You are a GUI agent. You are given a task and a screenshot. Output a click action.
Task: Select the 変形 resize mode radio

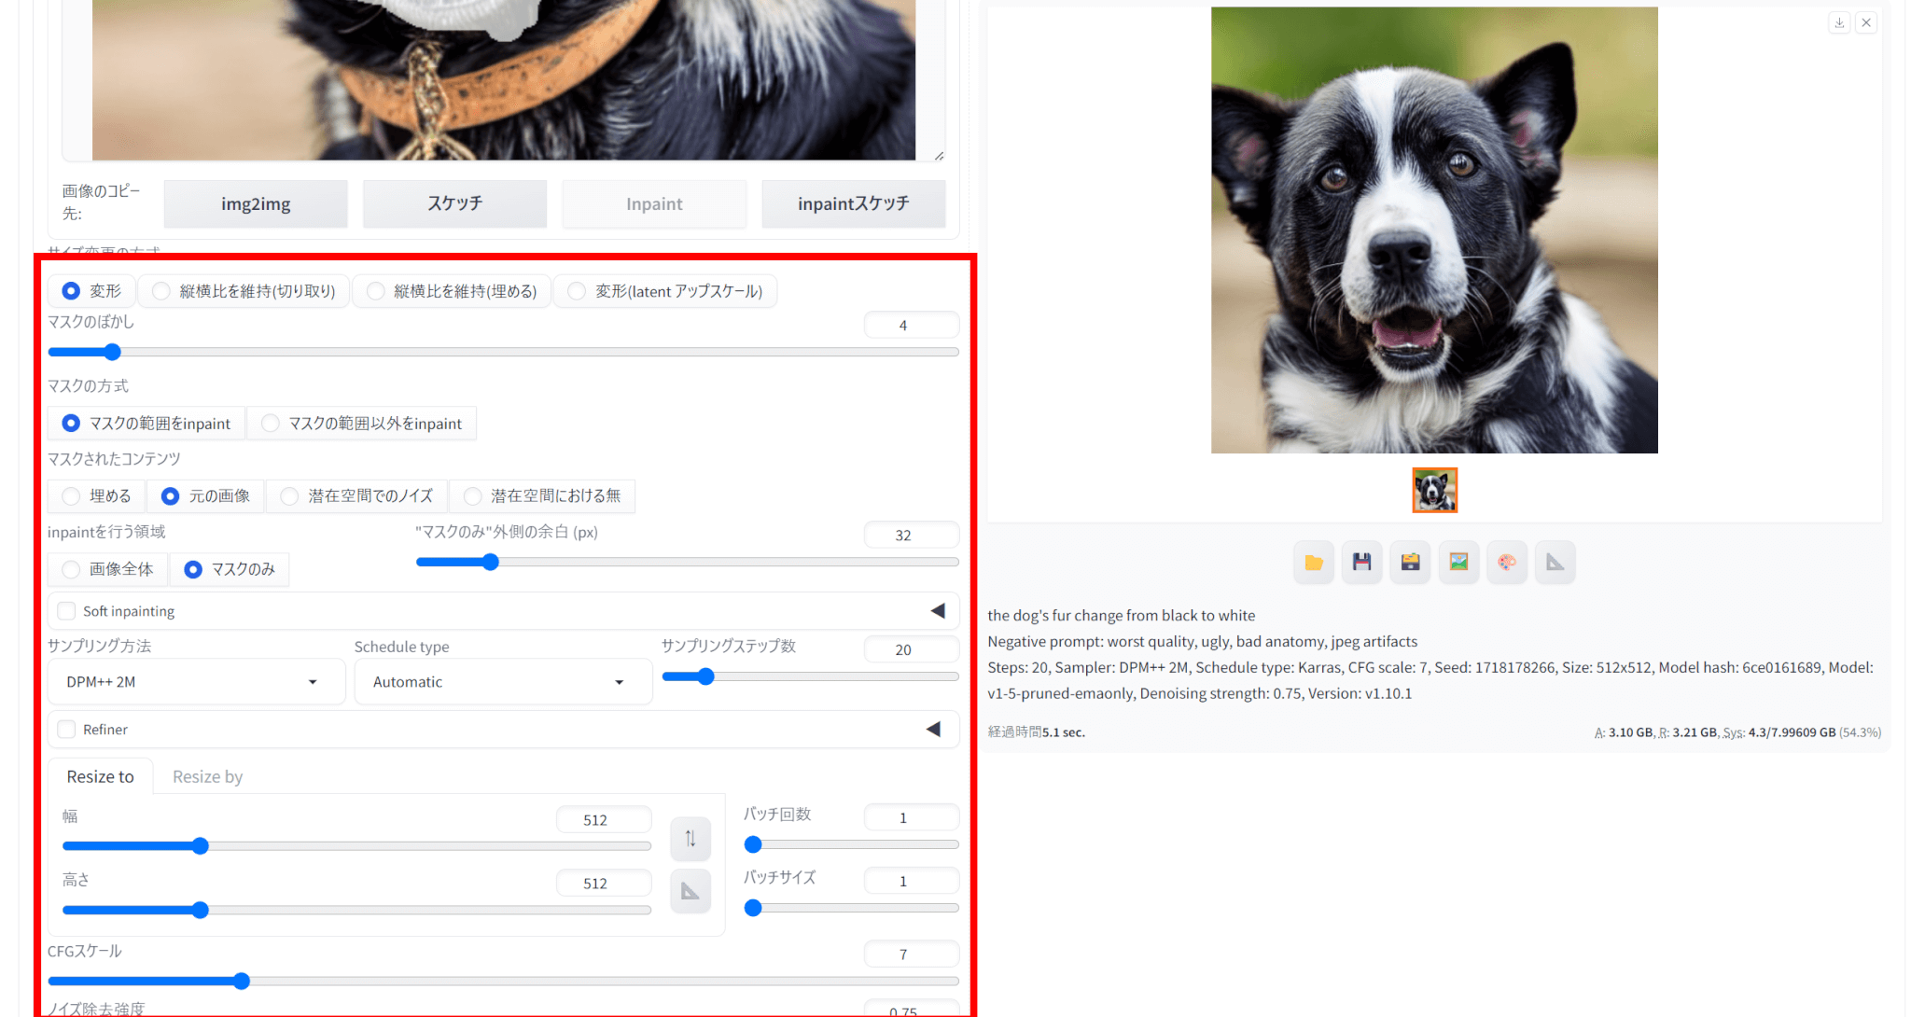92,291
